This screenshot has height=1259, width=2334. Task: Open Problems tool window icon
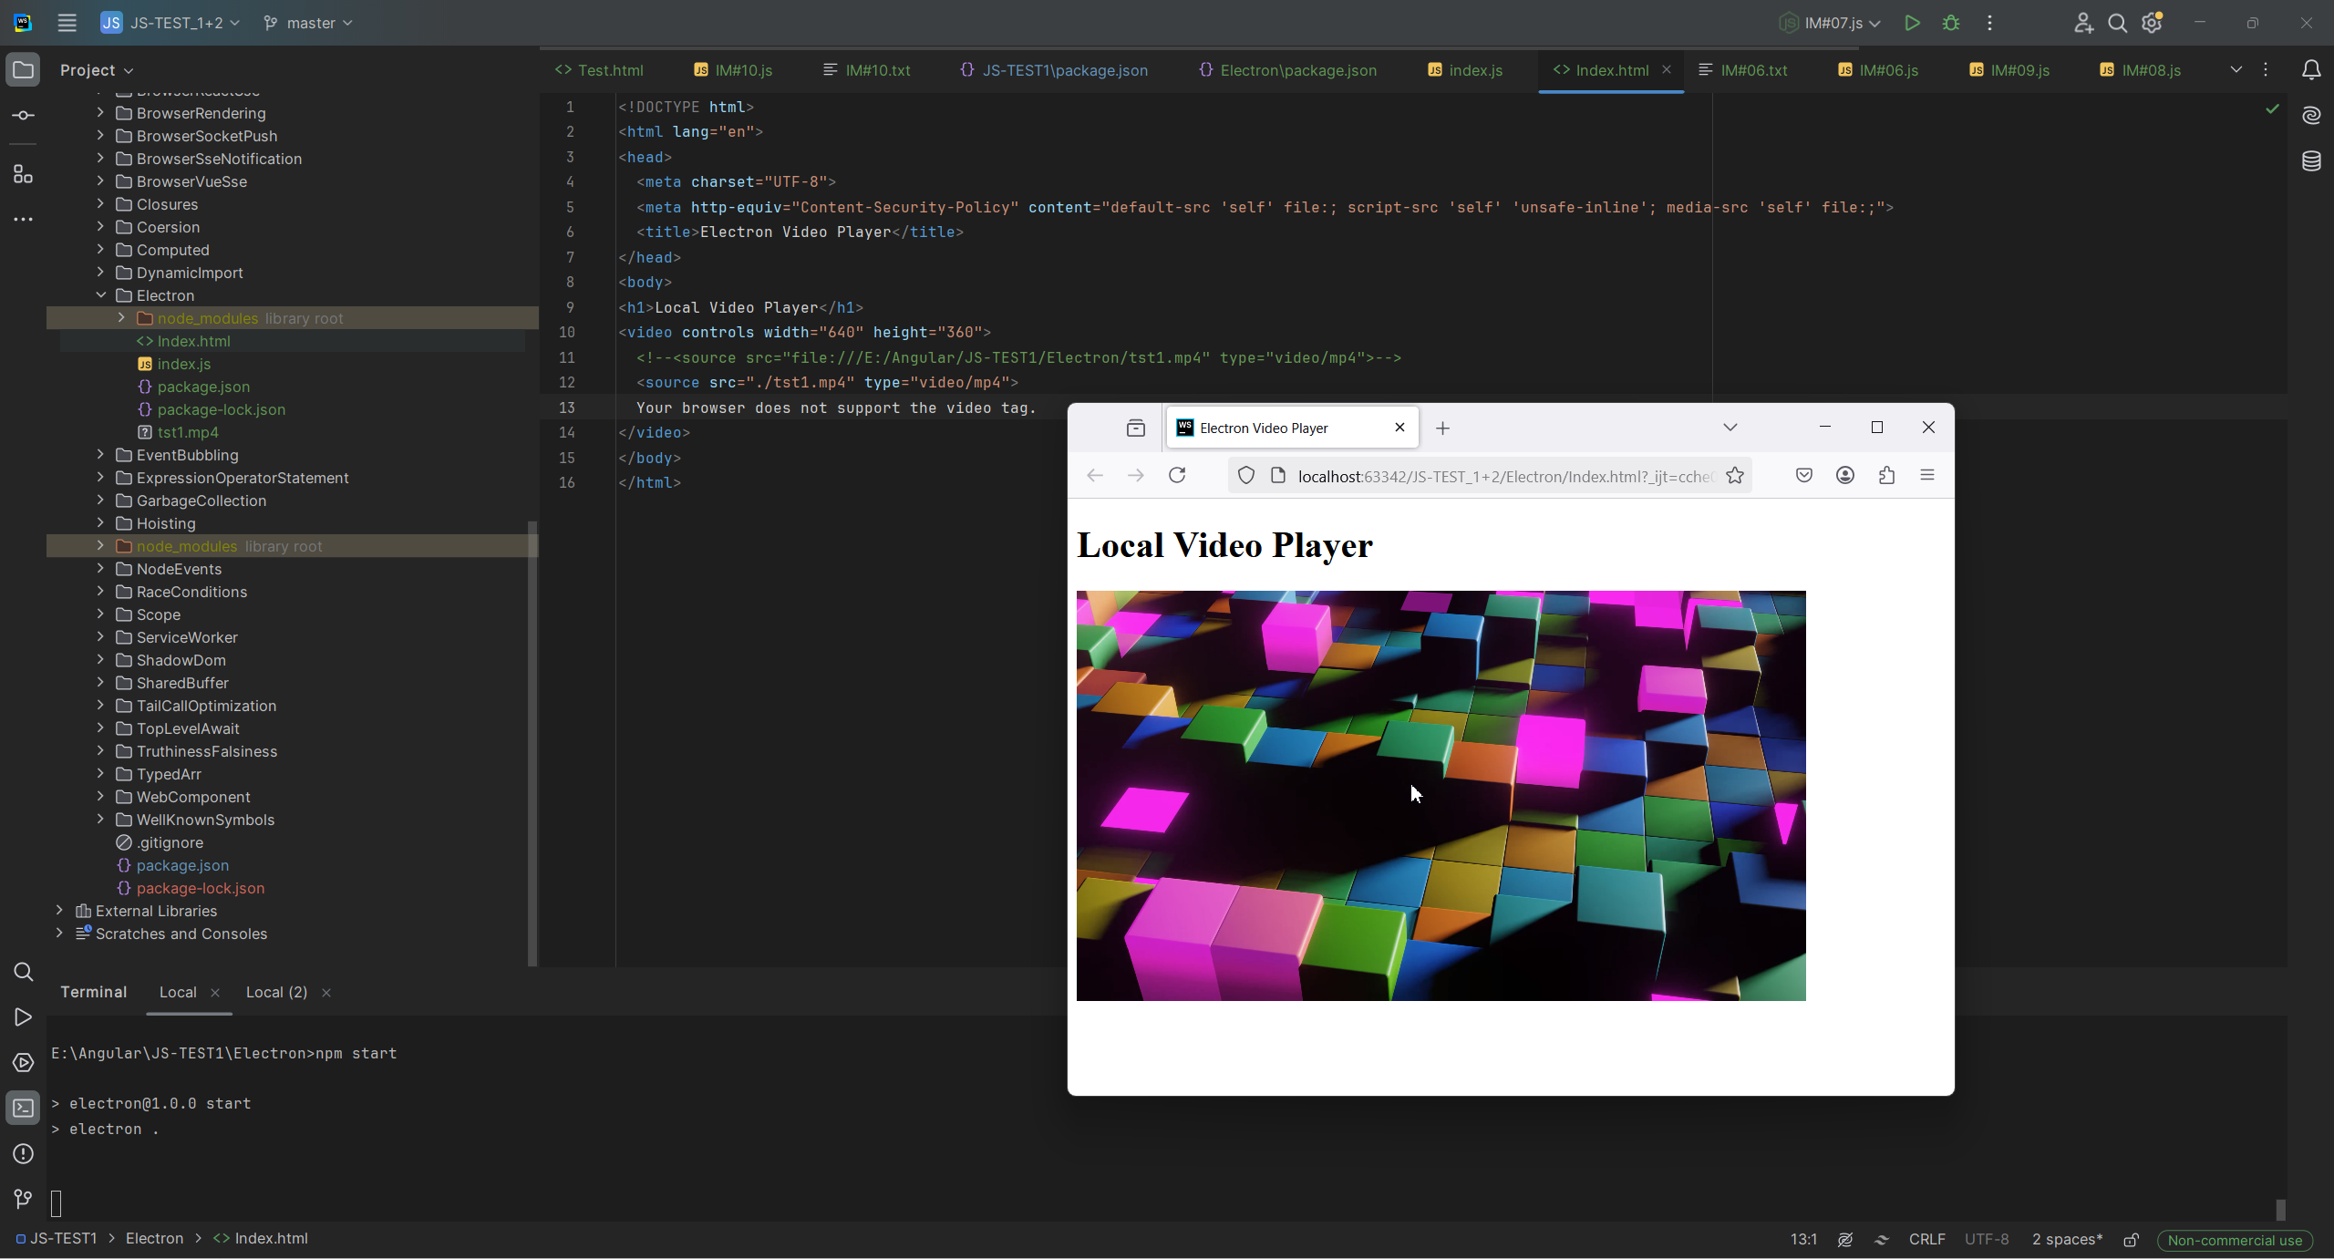pyautogui.click(x=24, y=1154)
